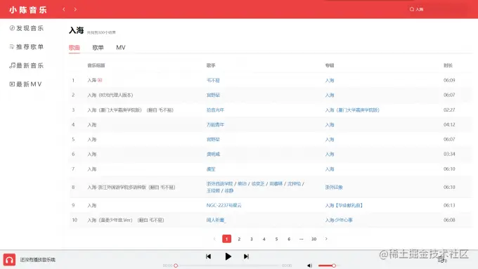Start playback with the play button

pyautogui.click(x=228, y=256)
